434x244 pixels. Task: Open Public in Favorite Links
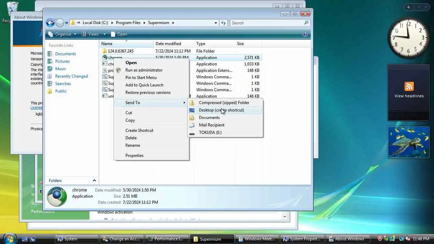(x=61, y=91)
